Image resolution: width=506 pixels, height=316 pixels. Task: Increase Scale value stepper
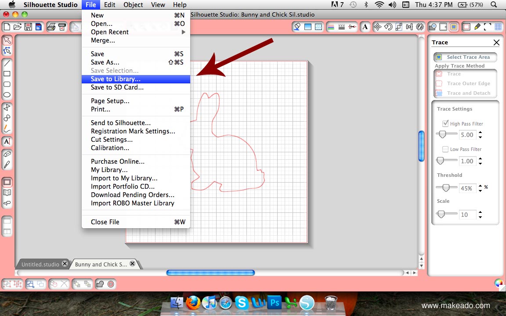[481, 212]
